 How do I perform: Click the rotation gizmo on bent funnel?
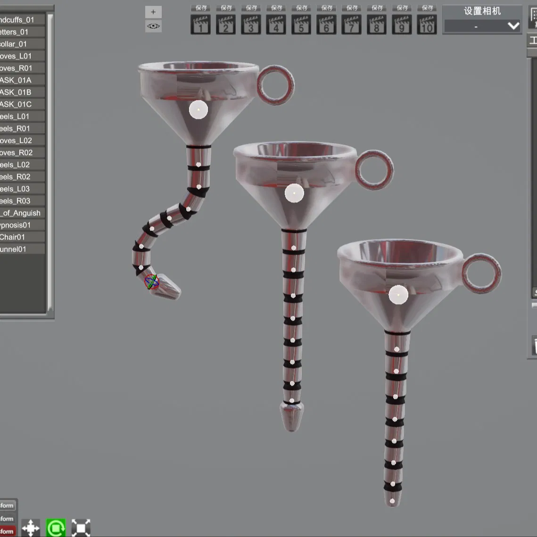click(151, 282)
